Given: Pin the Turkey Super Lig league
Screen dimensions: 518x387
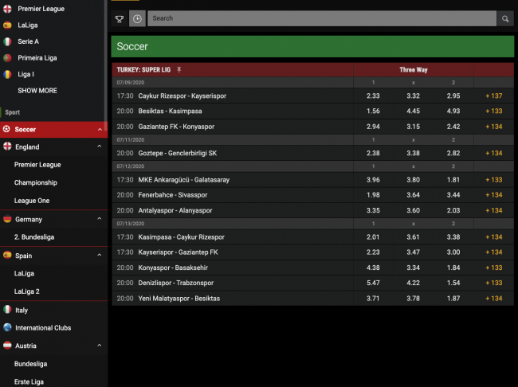Looking at the screenshot, I should [179, 70].
